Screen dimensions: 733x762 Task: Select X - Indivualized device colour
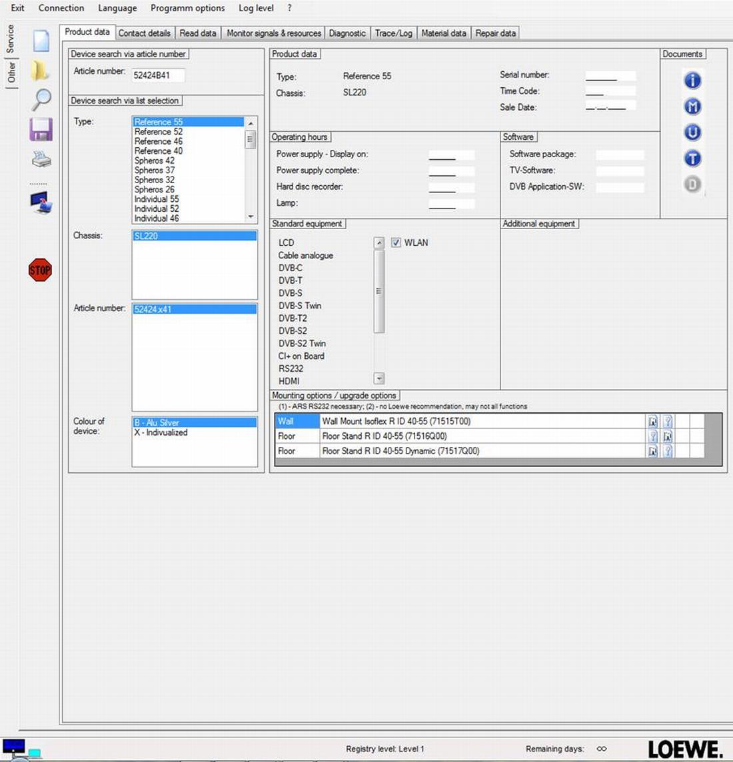coord(161,432)
